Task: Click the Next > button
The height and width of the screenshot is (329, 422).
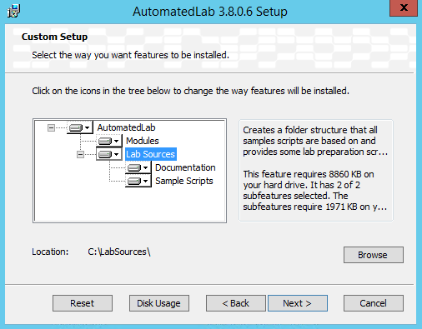Action: 298,303
